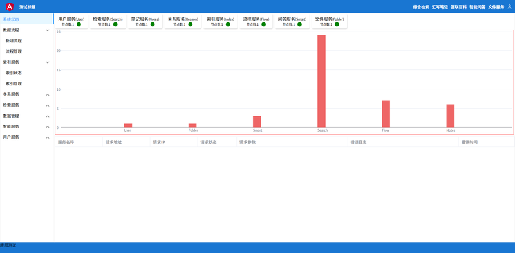The image size is (515, 253).
Task: Open 智能问答 in top navigation
Action: pos(477,7)
